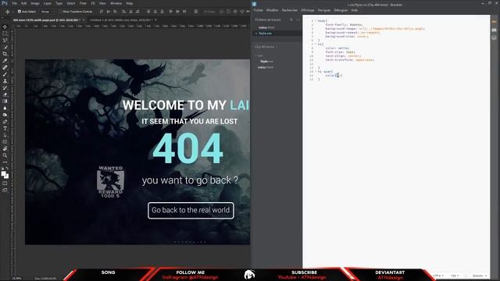The height and width of the screenshot is (281, 500).
Task: Select the Healing Brush tool
Action: 5,68
